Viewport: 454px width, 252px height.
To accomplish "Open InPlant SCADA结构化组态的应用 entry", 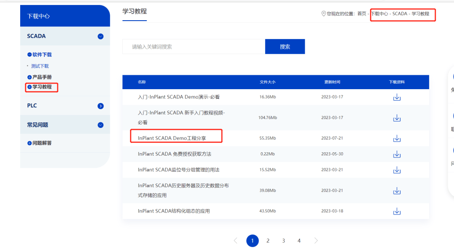I will click(174, 211).
